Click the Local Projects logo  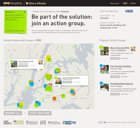[x=7, y=122]
